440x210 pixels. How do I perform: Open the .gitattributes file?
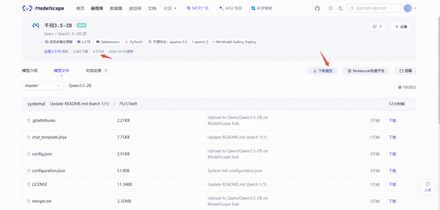[44, 120]
